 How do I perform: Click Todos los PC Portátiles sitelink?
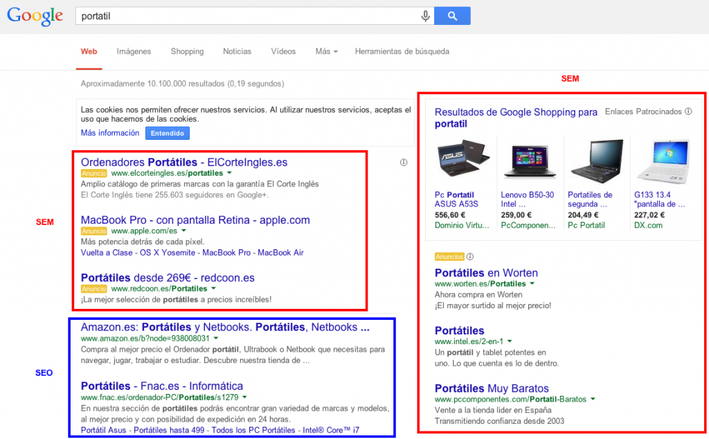point(253,431)
